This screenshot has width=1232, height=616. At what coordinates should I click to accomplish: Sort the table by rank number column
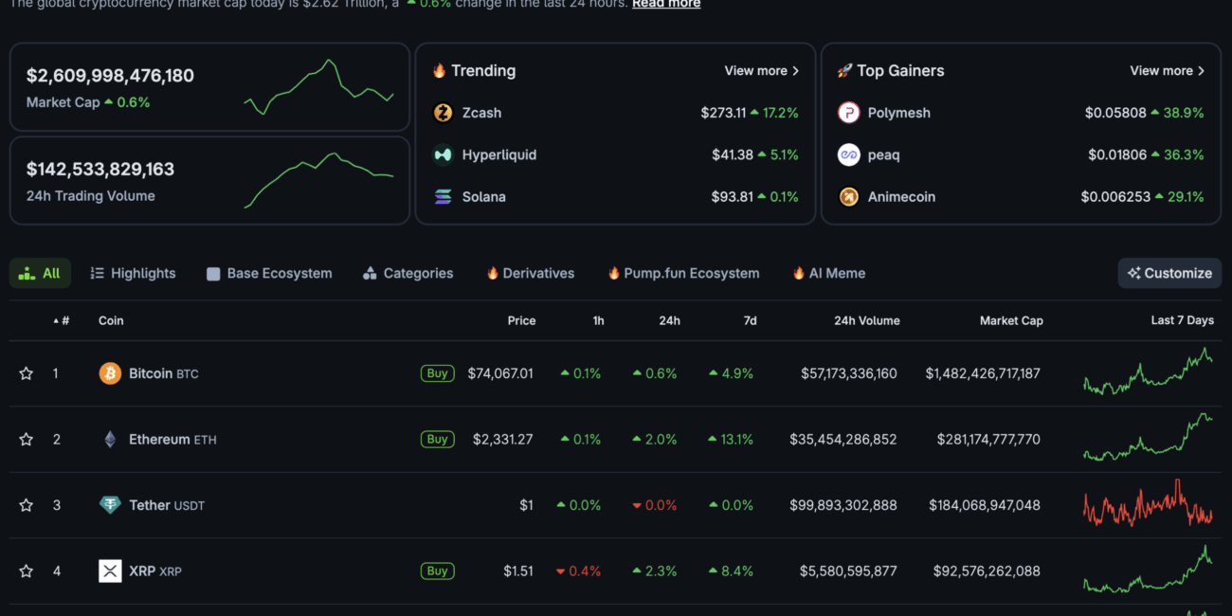click(x=63, y=321)
